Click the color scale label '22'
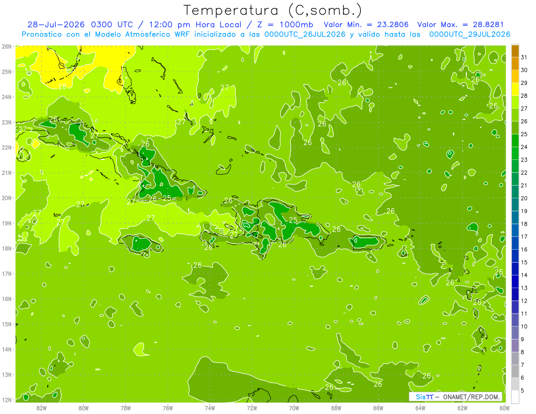 coord(524,173)
